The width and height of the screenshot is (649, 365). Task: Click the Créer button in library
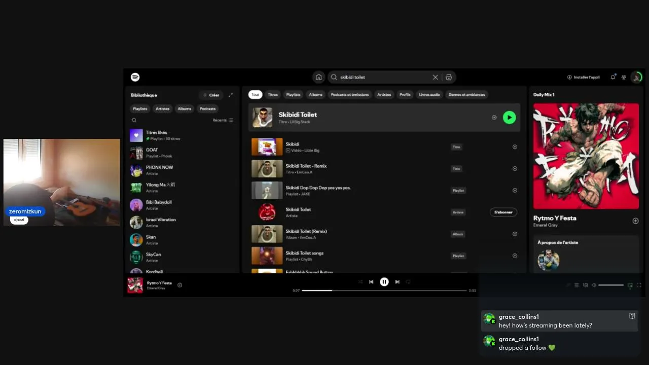(x=211, y=95)
